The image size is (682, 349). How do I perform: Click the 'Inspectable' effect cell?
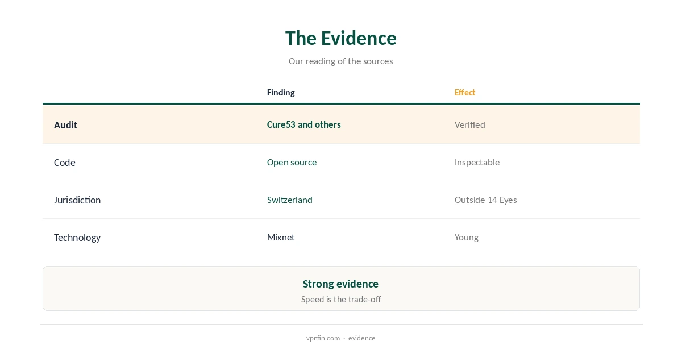(x=477, y=162)
